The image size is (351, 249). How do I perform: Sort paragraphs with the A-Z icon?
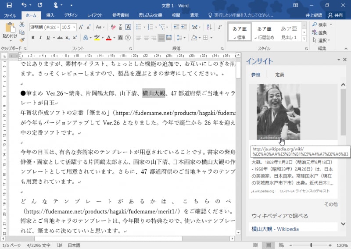tap(209, 27)
